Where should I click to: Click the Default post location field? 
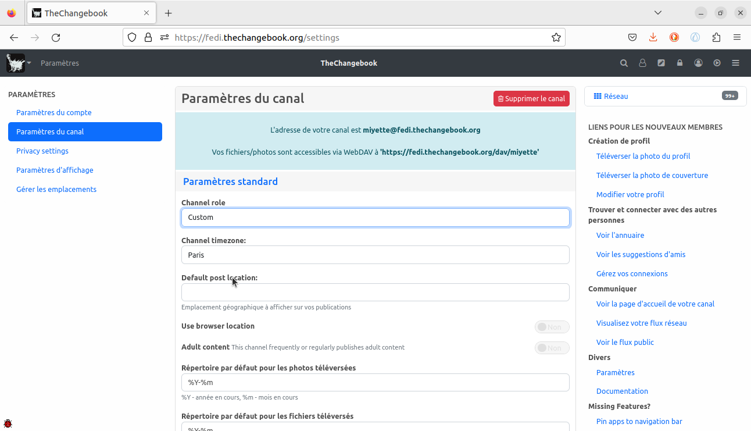click(375, 293)
